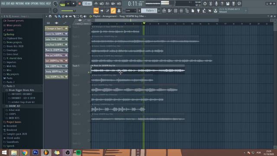This screenshot has width=277, height=156.
Task: Open the OPTIONS menu
Action: 35,3
